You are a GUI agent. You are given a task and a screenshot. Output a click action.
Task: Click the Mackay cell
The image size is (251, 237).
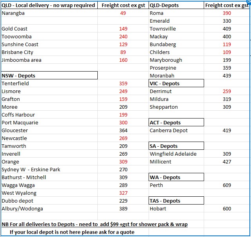coord(176,36)
